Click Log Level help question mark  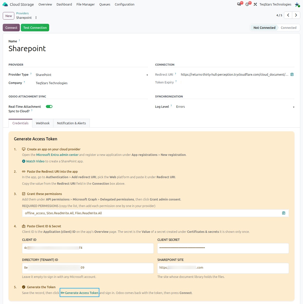(171, 106)
